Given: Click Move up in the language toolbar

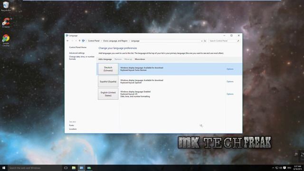Looking at the screenshot, I should [128, 59].
